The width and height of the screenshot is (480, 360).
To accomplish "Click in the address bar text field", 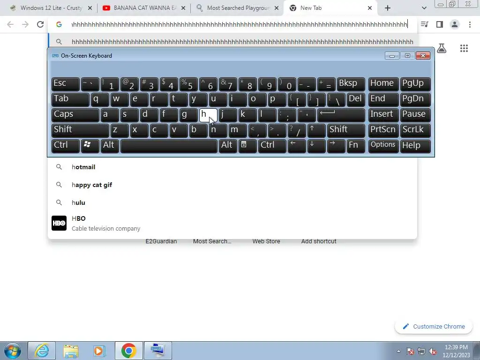I will 240,24.
